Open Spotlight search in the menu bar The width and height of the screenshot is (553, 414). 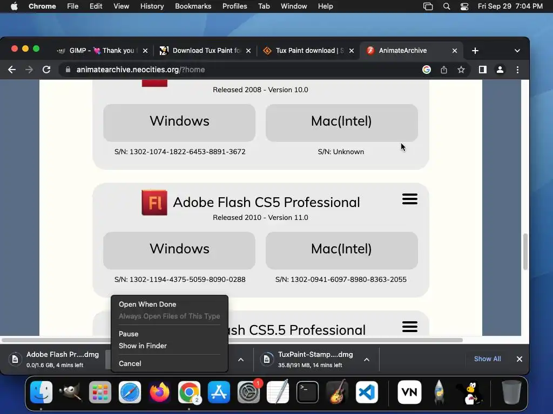pyautogui.click(x=447, y=6)
